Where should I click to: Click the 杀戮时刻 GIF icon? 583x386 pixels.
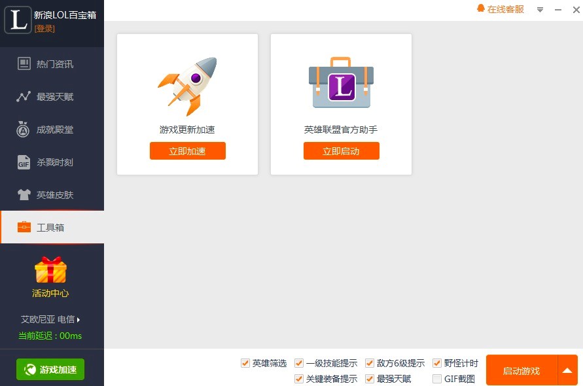click(x=24, y=162)
